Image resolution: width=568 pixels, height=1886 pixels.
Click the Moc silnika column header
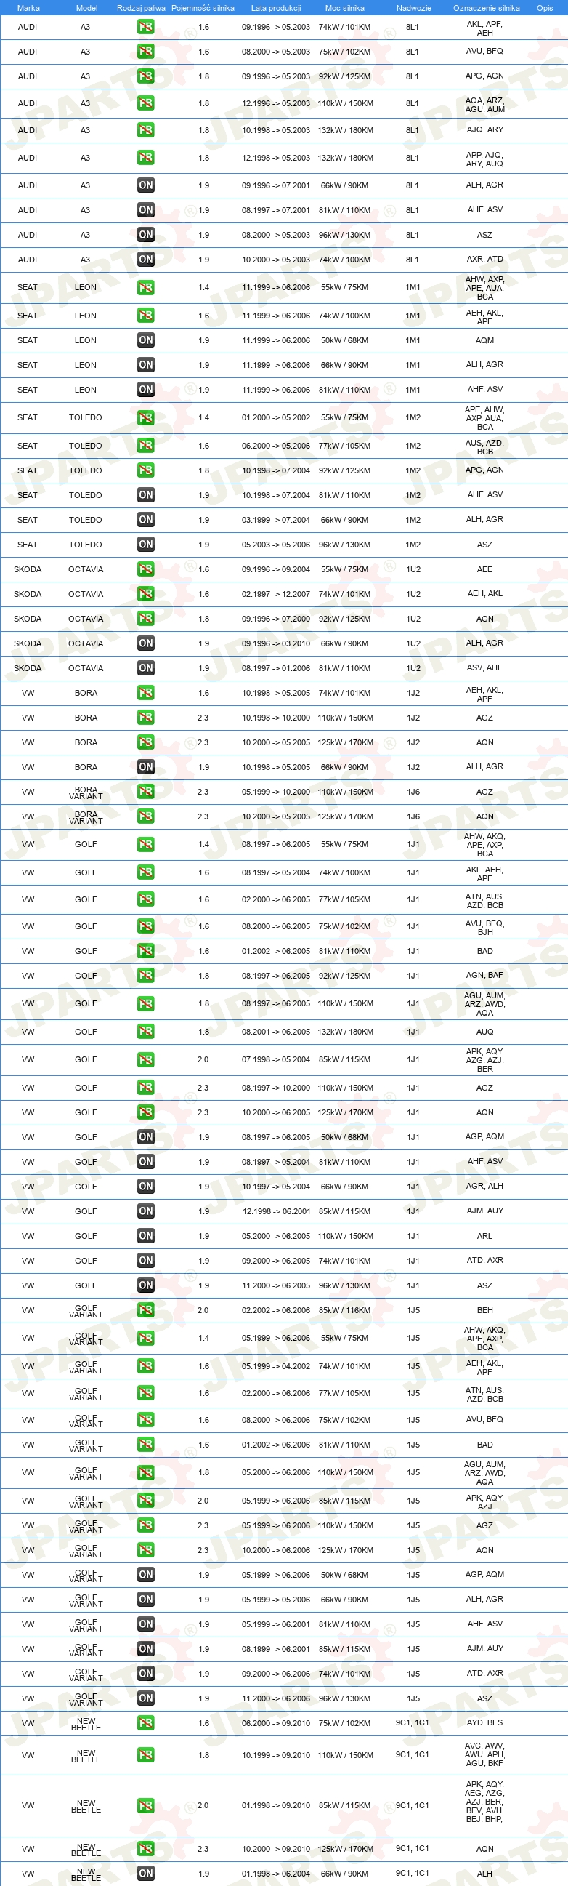tap(344, 8)
